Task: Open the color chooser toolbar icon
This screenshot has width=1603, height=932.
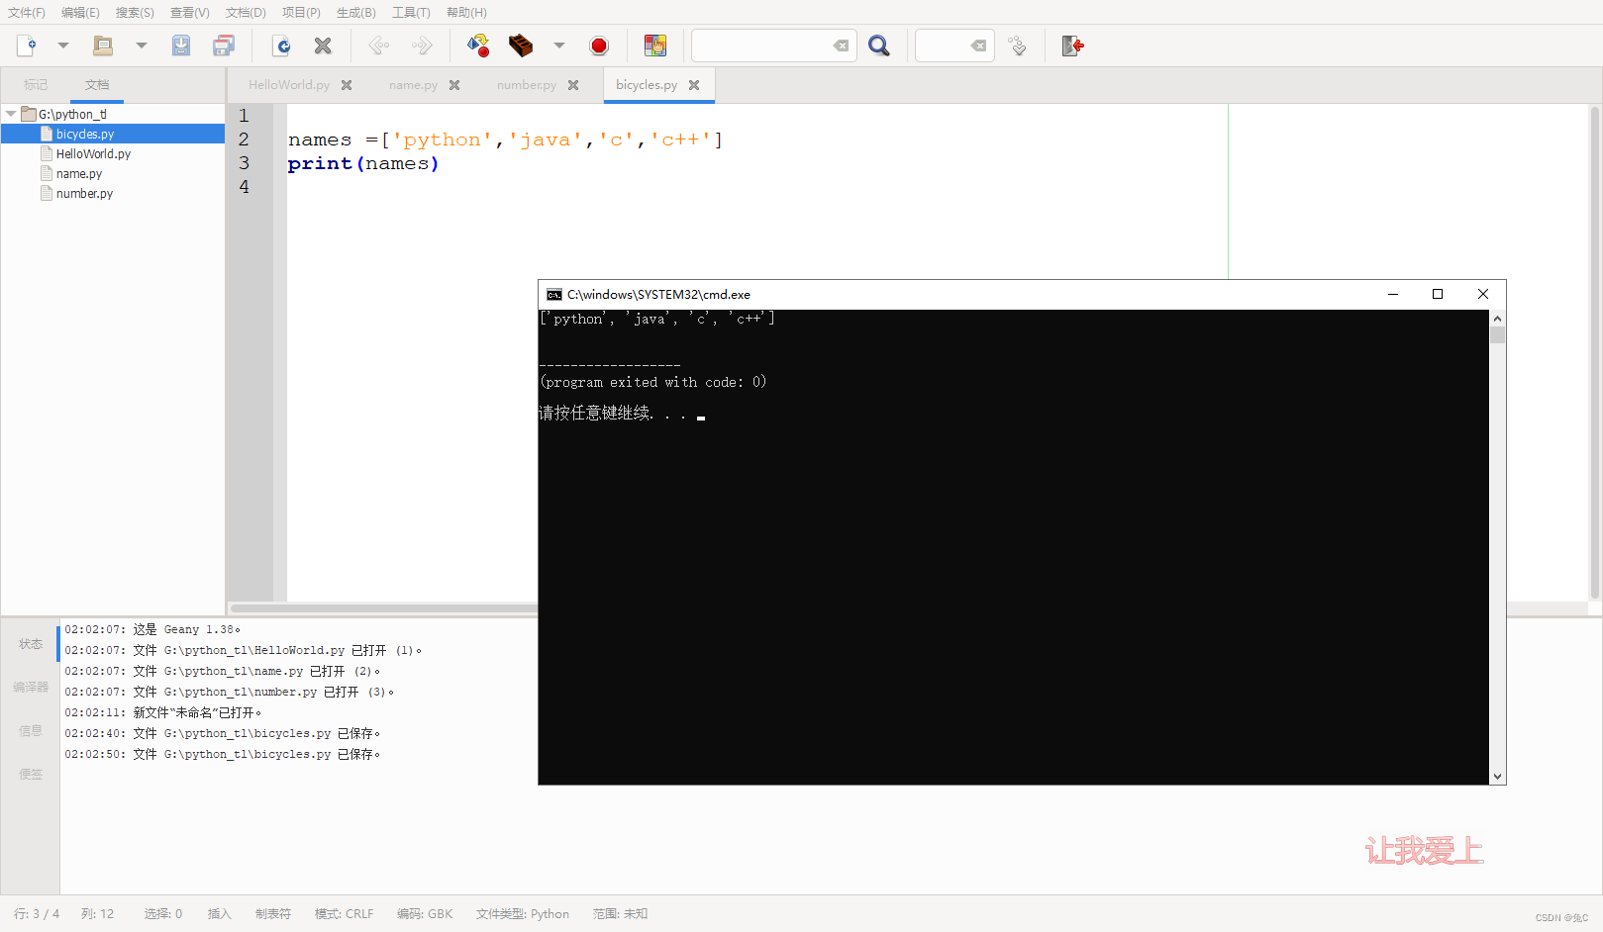Action: 655,46
